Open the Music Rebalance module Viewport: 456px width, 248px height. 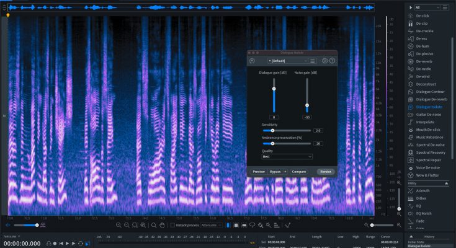coord(429,137)
